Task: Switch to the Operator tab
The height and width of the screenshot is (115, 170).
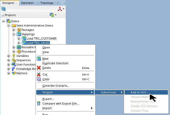Action: tap(27, 3)
